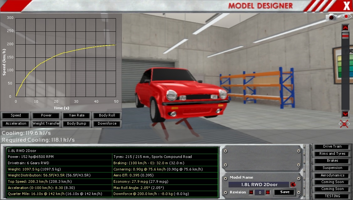The width and height of the screenshot is (353, 200).
Task: Increase revision with the plus icon
Action: point(268,192)
